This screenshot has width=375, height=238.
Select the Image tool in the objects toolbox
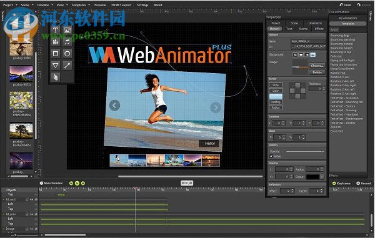tap(67, 30)
